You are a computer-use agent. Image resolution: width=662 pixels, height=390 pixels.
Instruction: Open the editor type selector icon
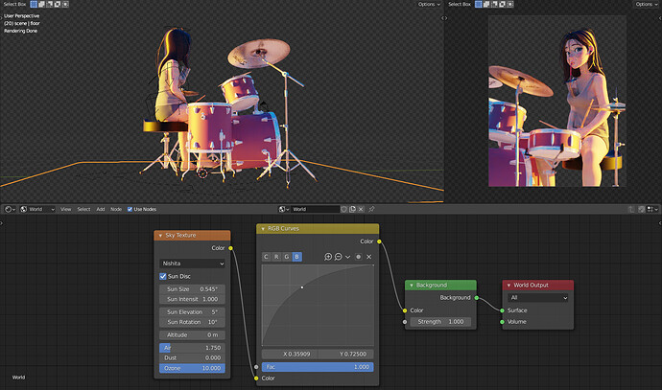10,209
